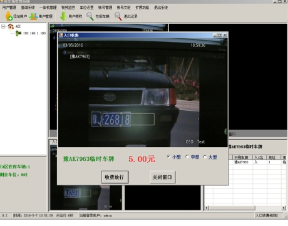Choose the 大型 vehicle size option
The height and width of the screenshot is (226, 288).
click(x=205, y=157)
